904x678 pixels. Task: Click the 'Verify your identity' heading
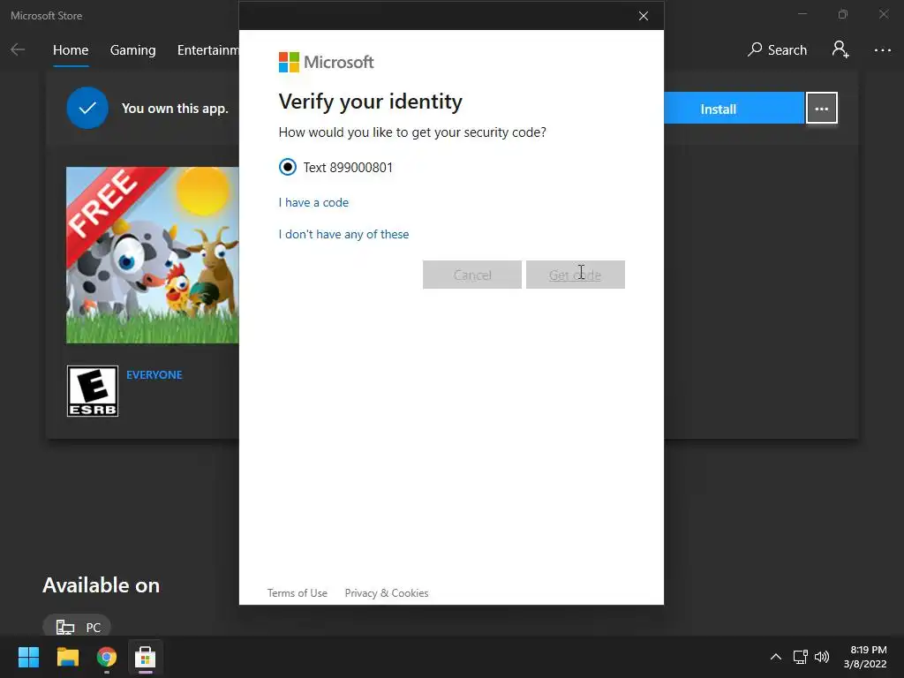coord(370,102)
